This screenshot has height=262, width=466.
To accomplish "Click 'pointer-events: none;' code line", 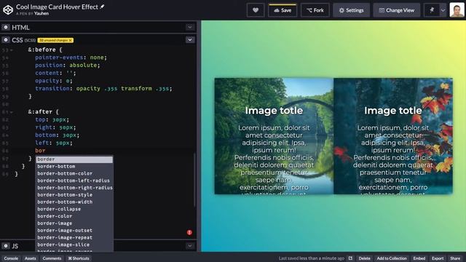I will point(71,57).
